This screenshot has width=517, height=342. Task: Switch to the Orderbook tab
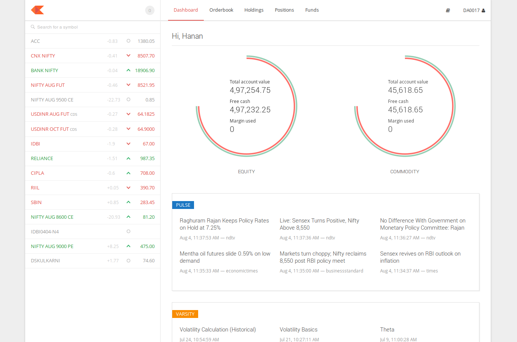point(221,10)
